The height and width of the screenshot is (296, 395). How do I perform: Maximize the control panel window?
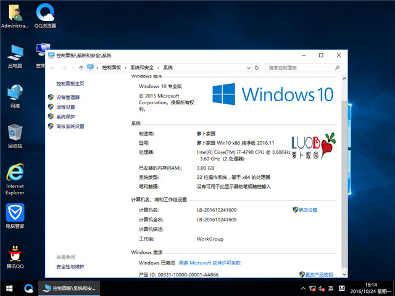321,55
